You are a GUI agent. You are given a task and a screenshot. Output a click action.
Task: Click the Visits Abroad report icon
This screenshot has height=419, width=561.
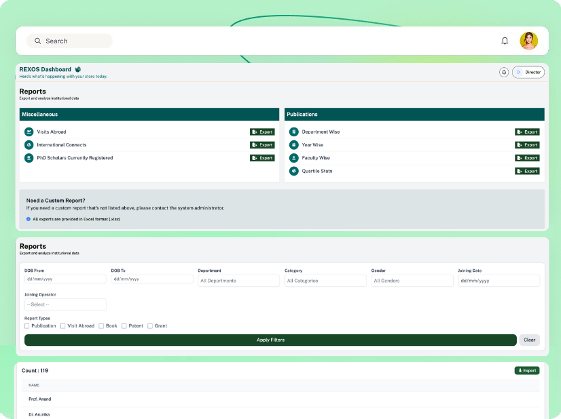pos(29,132)
